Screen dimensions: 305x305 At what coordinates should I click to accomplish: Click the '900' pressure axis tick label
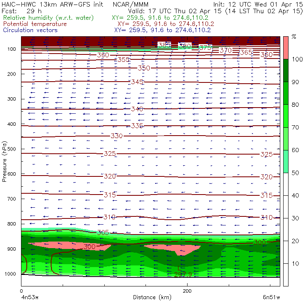click(x=12, y=249)
